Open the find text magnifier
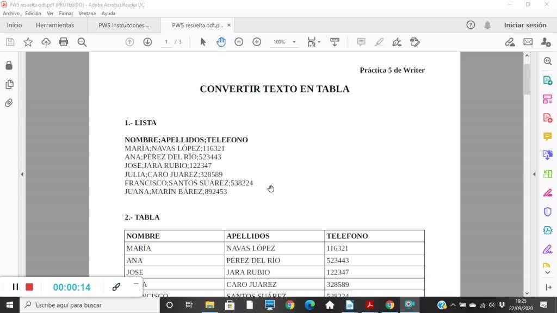 82,42
